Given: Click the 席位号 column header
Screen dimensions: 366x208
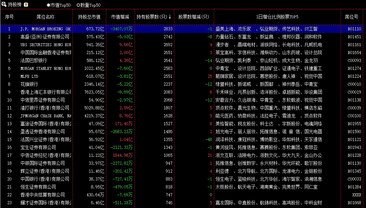Looking at the screenshot, I should (351, 17).
